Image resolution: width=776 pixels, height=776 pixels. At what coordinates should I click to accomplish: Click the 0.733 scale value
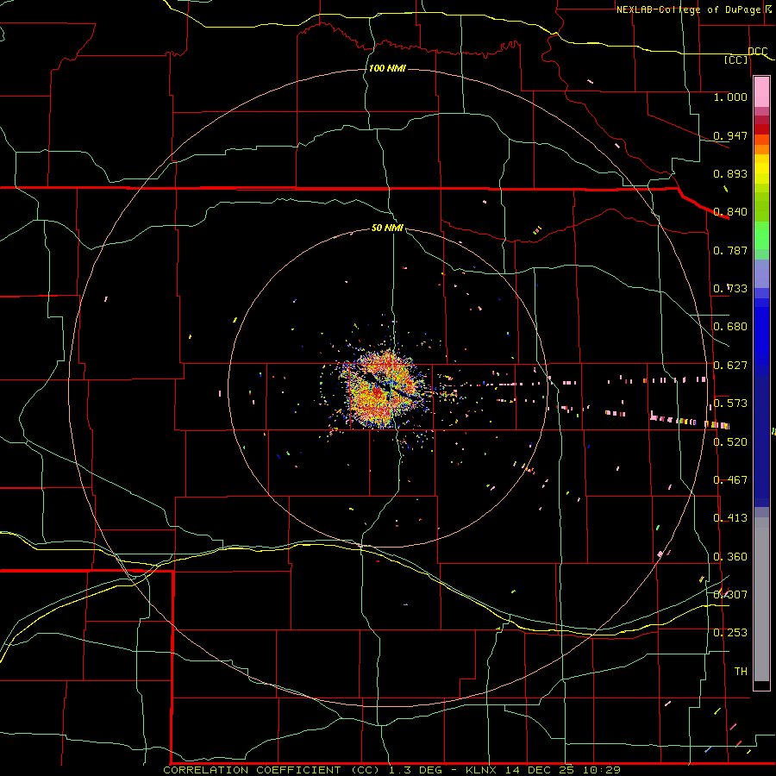coord(730,289)
